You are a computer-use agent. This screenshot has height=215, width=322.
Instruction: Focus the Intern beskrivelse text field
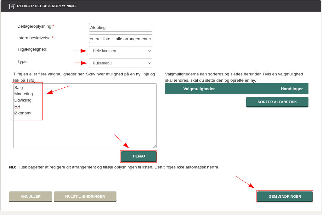click(x=121, y=39)
